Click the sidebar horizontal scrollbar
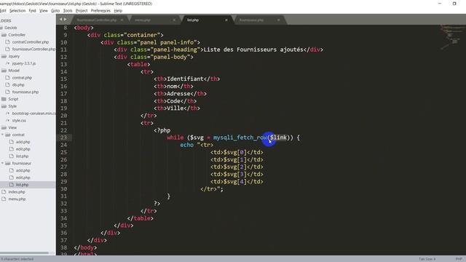The height and width of the screenshot is (262, 466). 24,253
